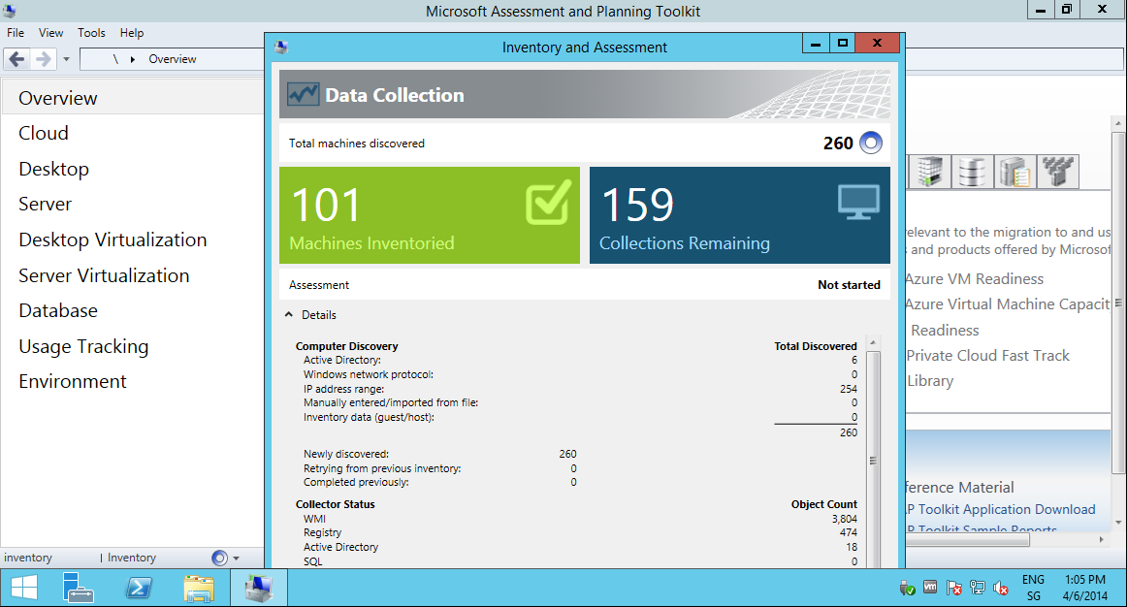This screenshot has width=1127, height=607.
Task: Open the View menu
Action: pos(50,32)
